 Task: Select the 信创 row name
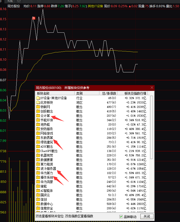44,199
